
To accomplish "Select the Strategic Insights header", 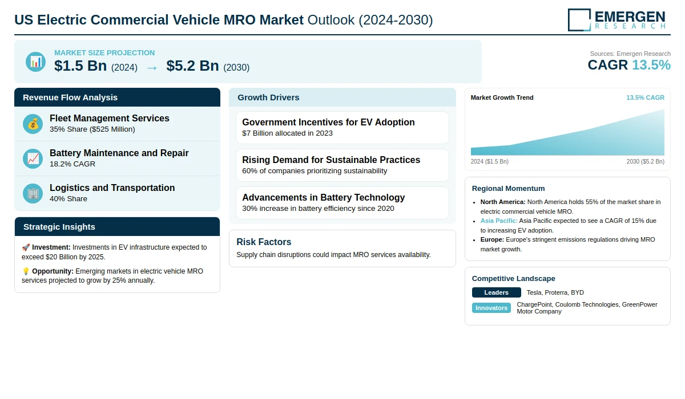I will pyautogui.click(x=117, y=227).
